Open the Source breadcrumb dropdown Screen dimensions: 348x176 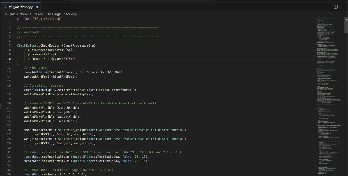pyautogui.click(x=38, y=14)
